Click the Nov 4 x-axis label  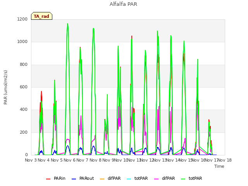click(x=43, y=160)
